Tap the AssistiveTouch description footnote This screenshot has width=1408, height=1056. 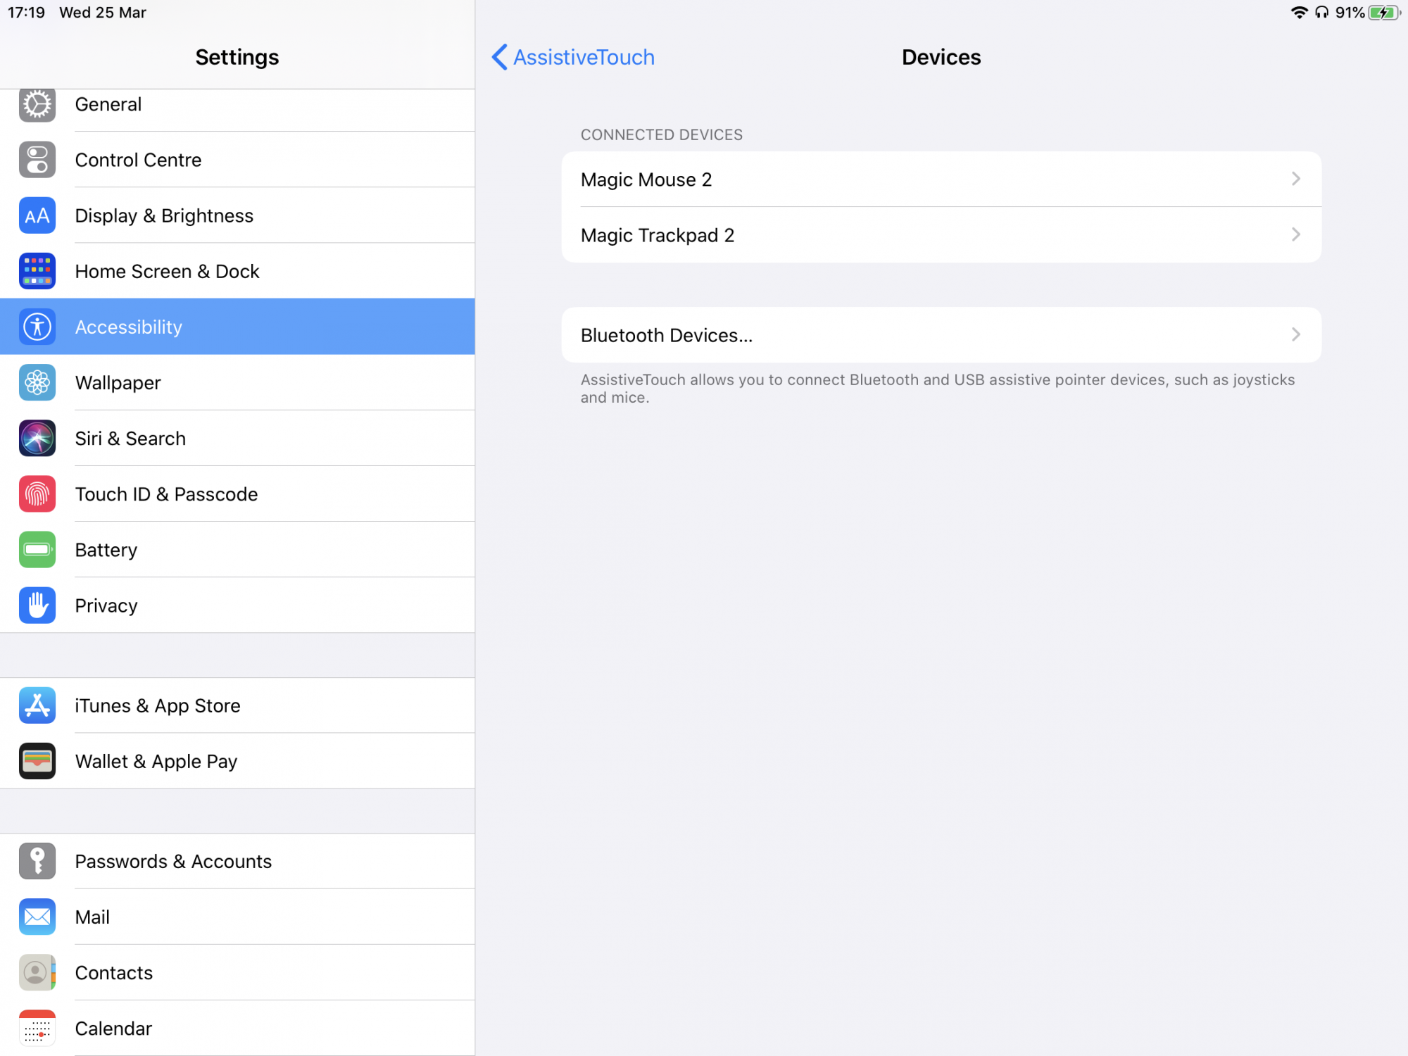point(937,389)
